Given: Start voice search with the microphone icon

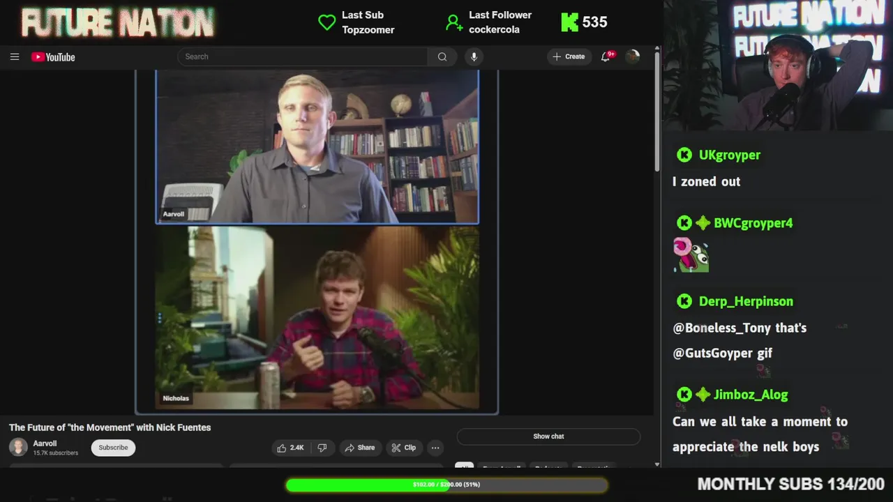Looking at the screenshot, I should [474, 56].
